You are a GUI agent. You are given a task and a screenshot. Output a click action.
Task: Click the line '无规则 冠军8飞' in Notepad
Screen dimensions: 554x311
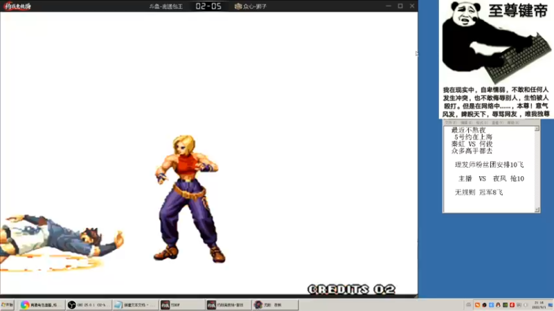479,192
